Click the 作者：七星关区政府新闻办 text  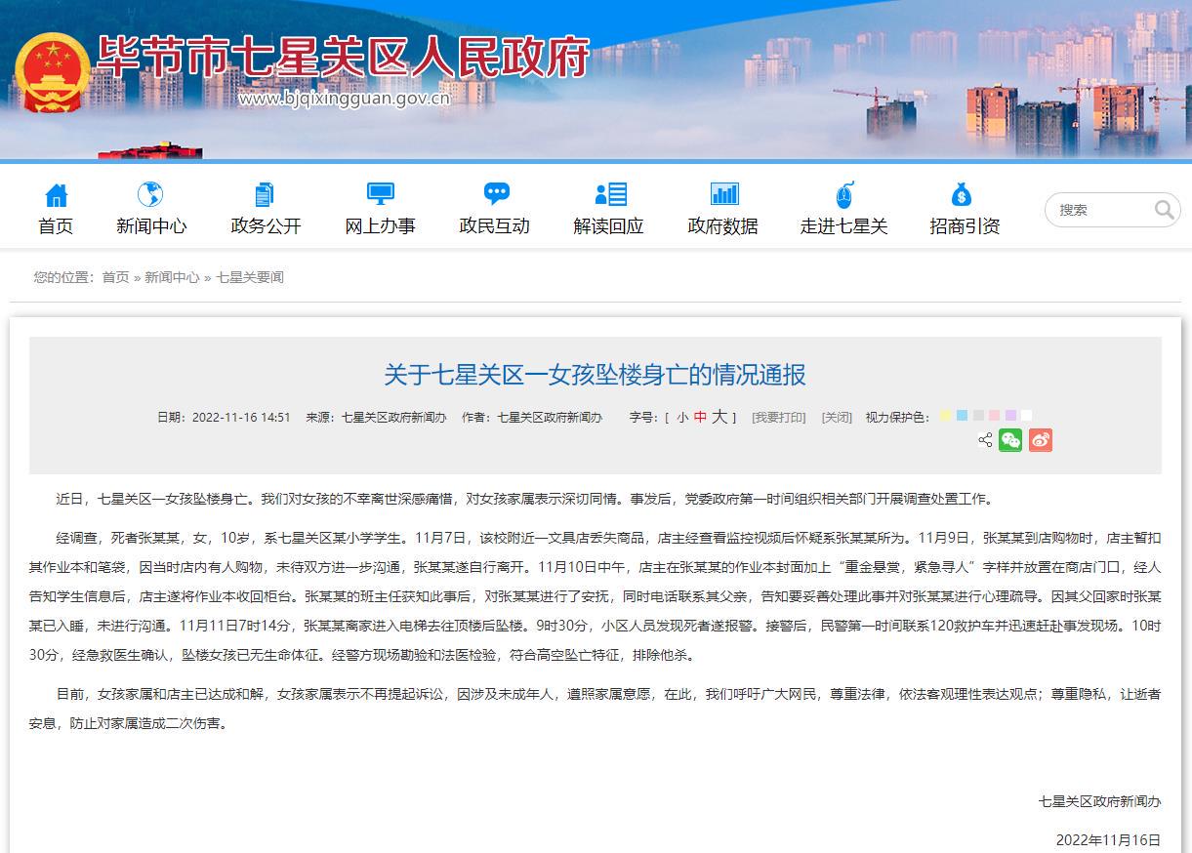click(532, 417)
